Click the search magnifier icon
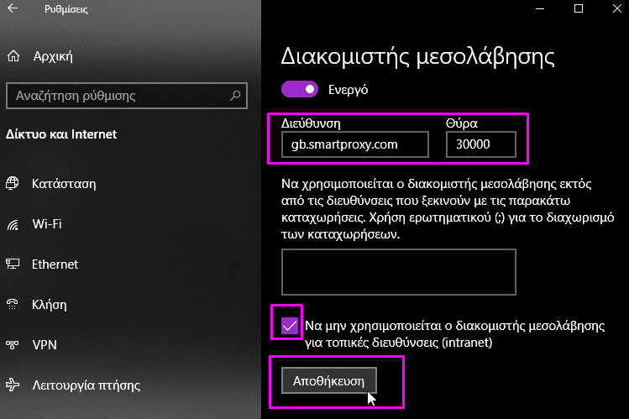 [x=235, y=96]
